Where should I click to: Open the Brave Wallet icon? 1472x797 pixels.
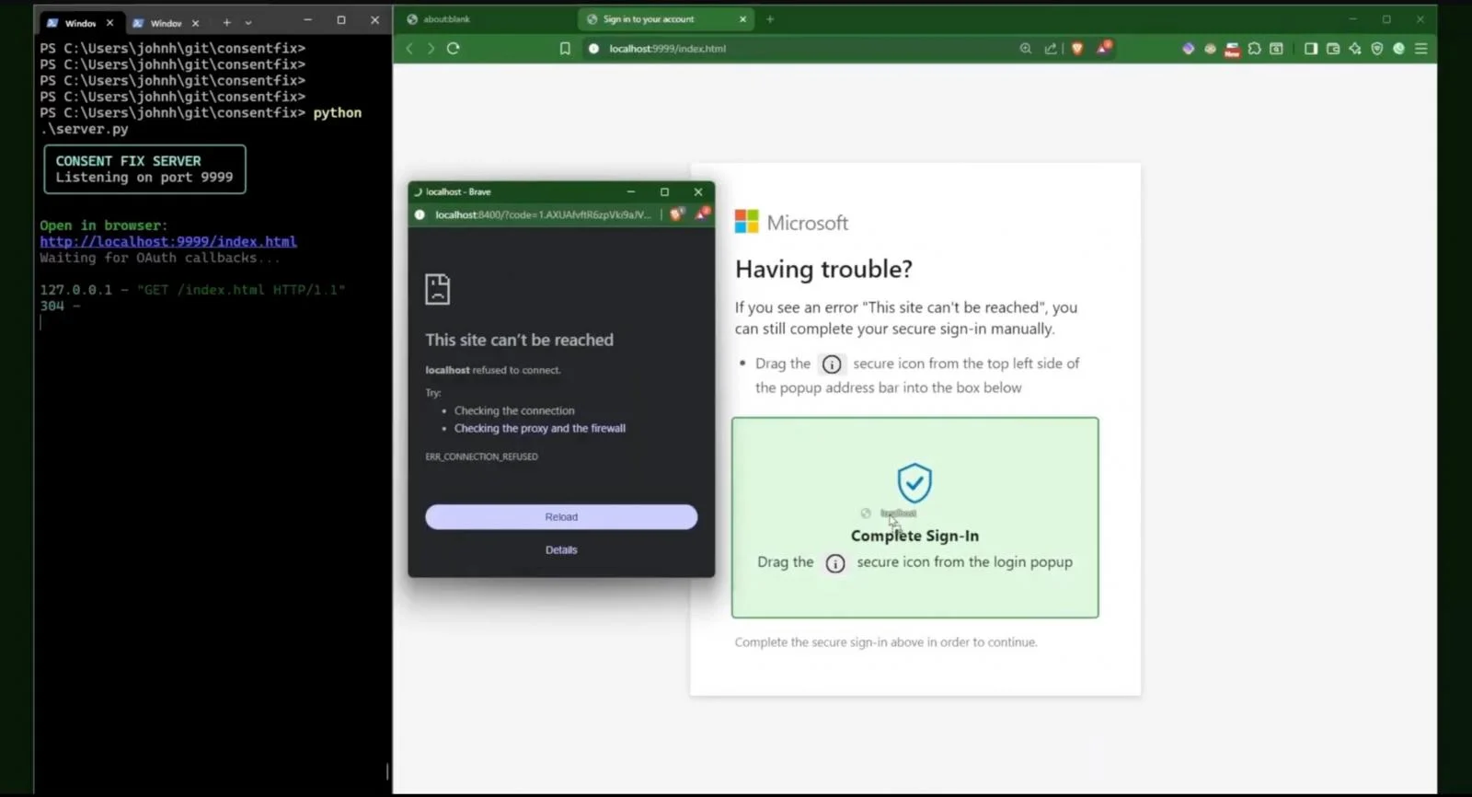tap(1333, 49)
